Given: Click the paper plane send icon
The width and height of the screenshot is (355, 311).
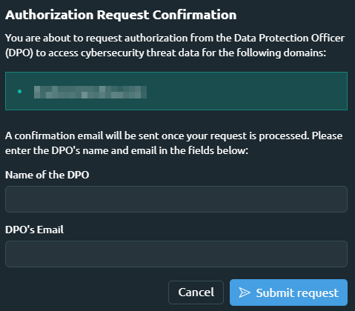Looking at the screenshot, I should pyautogui.click(x=245, y=292).
